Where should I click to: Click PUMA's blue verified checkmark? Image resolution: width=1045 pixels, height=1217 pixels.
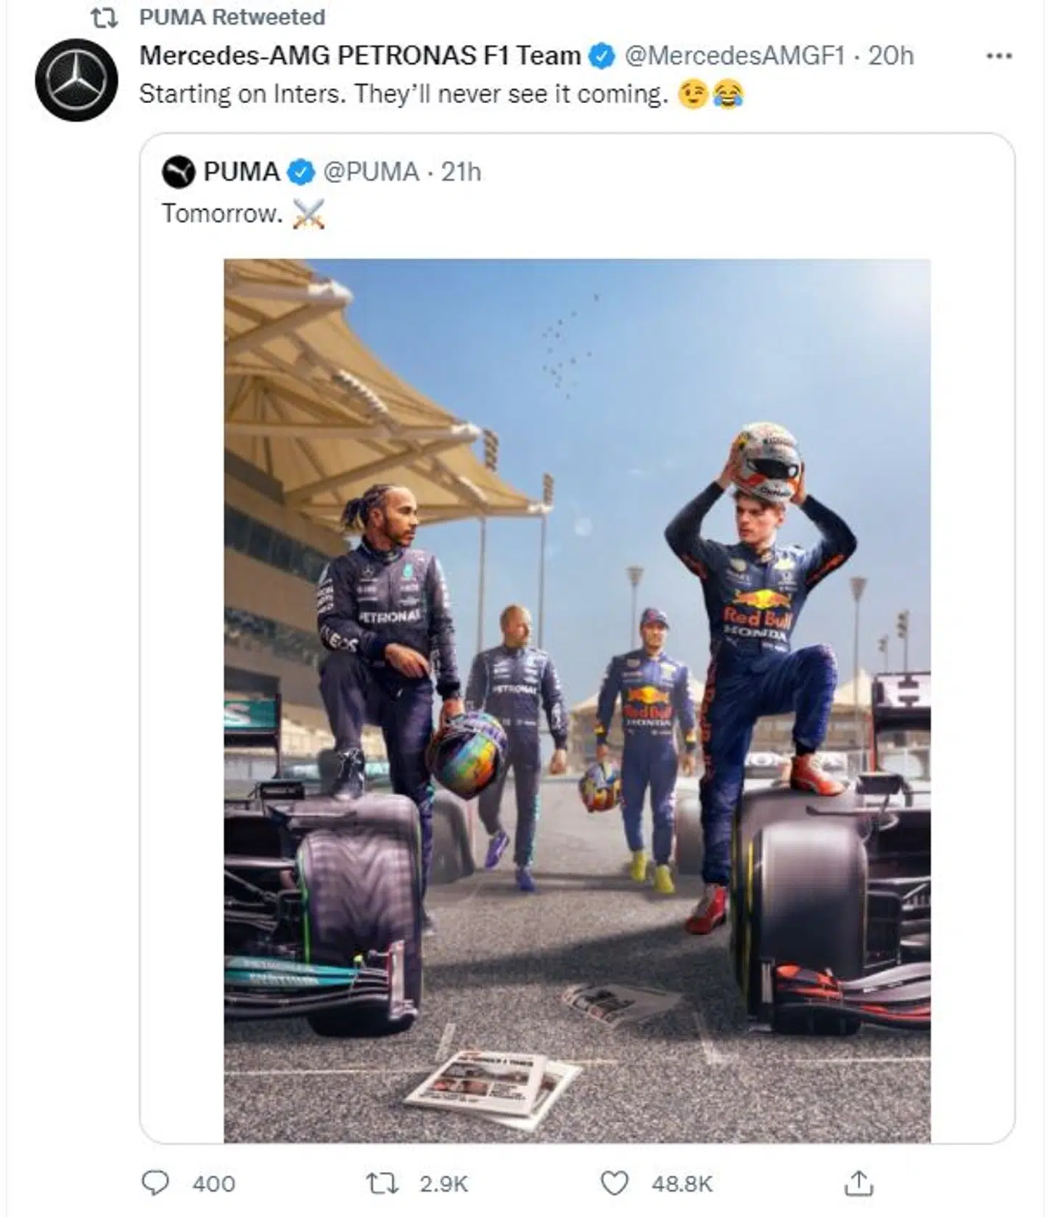pyautogui.click(x=300, y=172)
